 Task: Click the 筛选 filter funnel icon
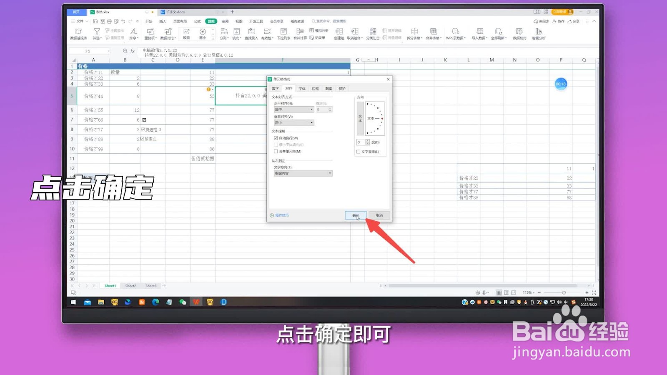click(x=97, y=32)
